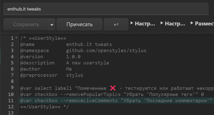The width and height of the screenshot is (214, 115).
Task: Click 'github.com/openstyles/stylus' on line 3
Action: point(106,51)
